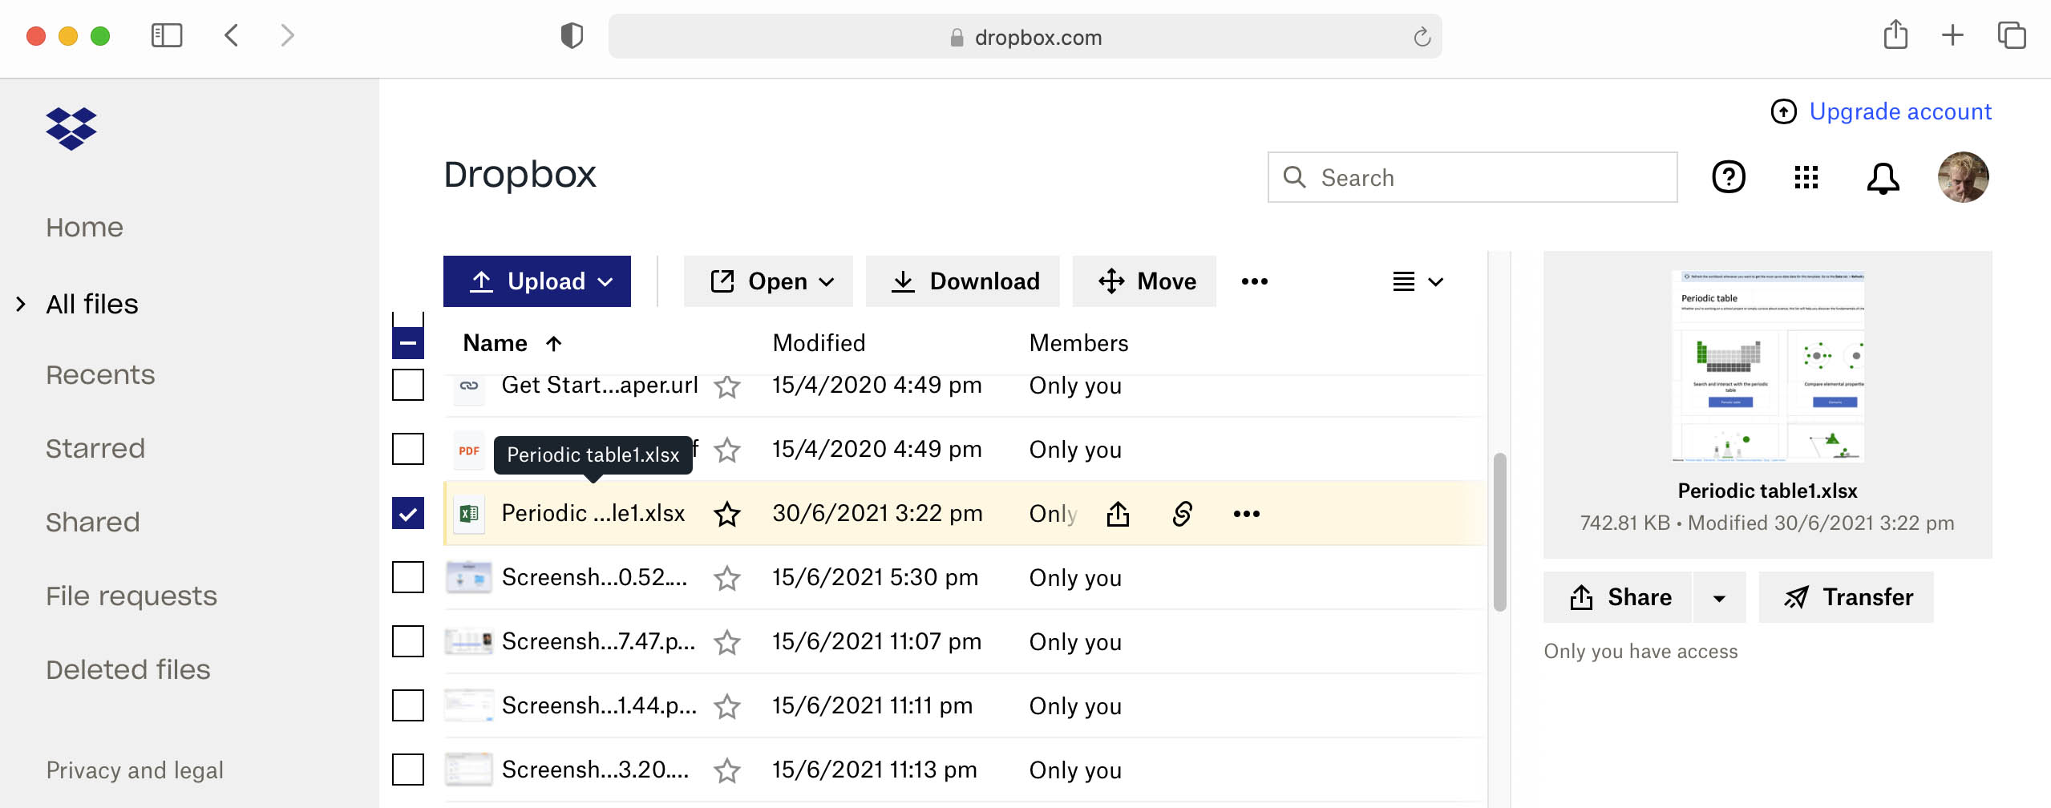Screen dimensions: 2051x808
Task: Expand the Open dropdown button
Action: (x=768, y=281)
